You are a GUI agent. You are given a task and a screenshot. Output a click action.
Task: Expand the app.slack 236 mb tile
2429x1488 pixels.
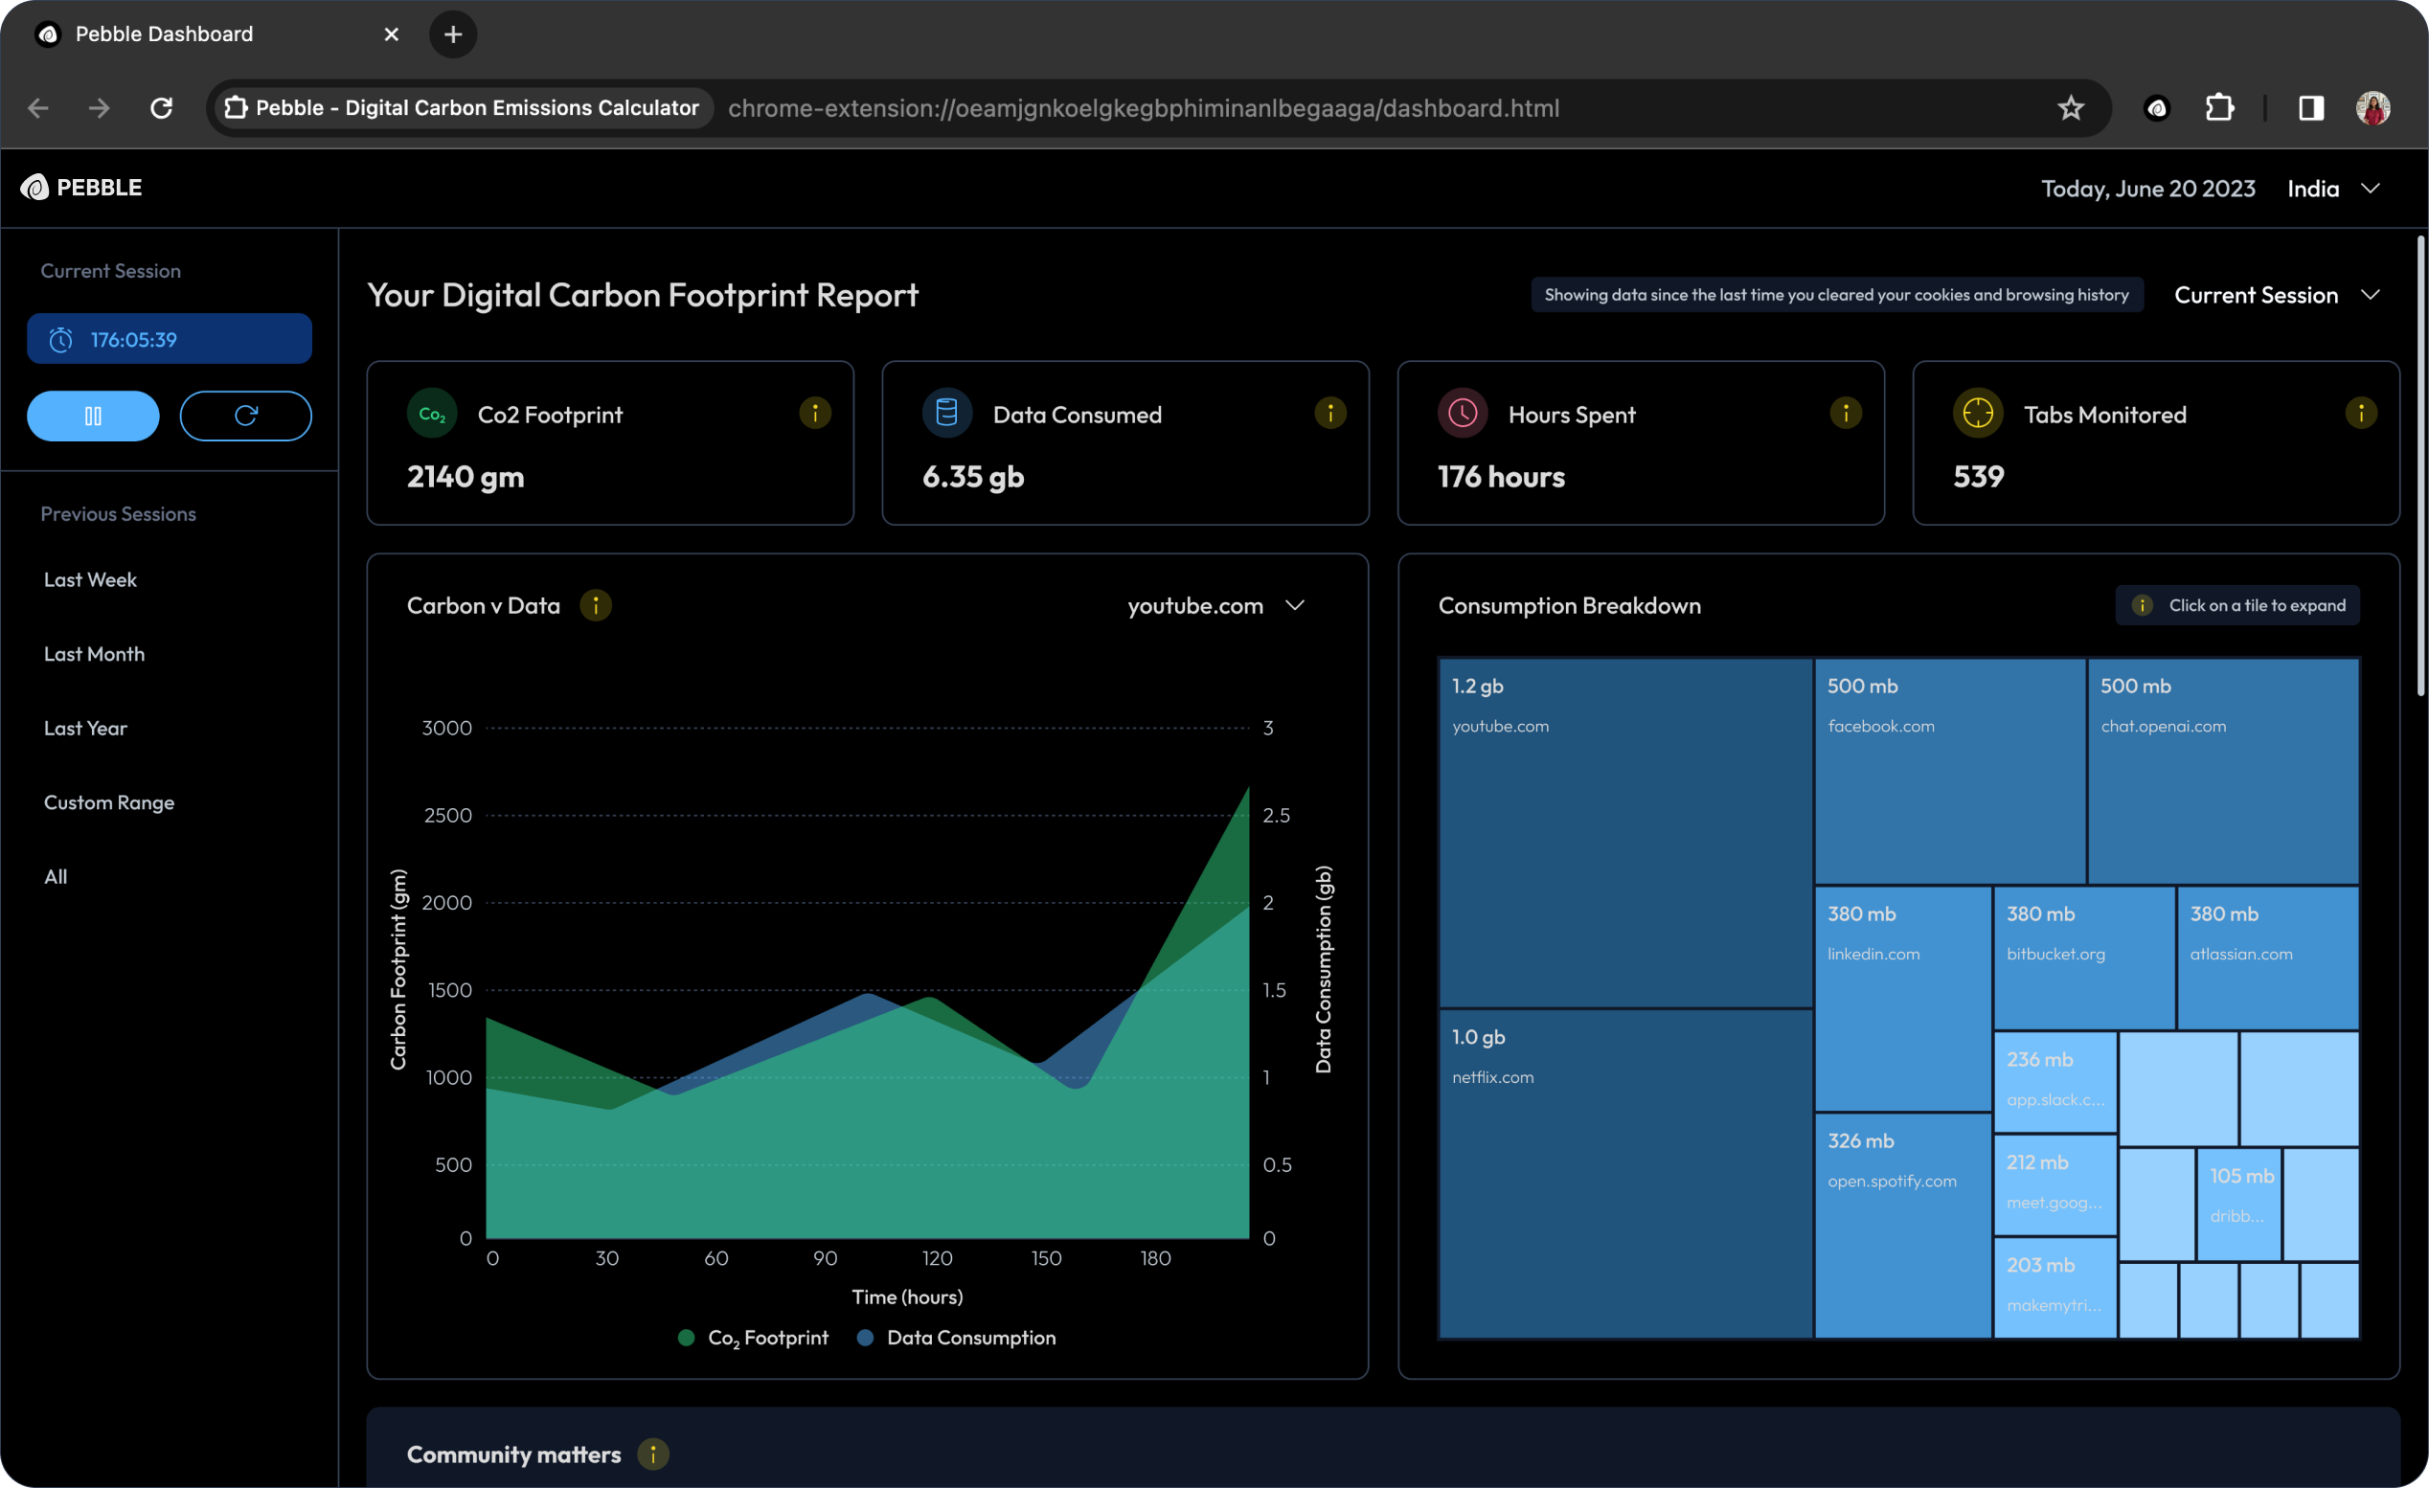pyautogui.click(x=2055, y=1082)
